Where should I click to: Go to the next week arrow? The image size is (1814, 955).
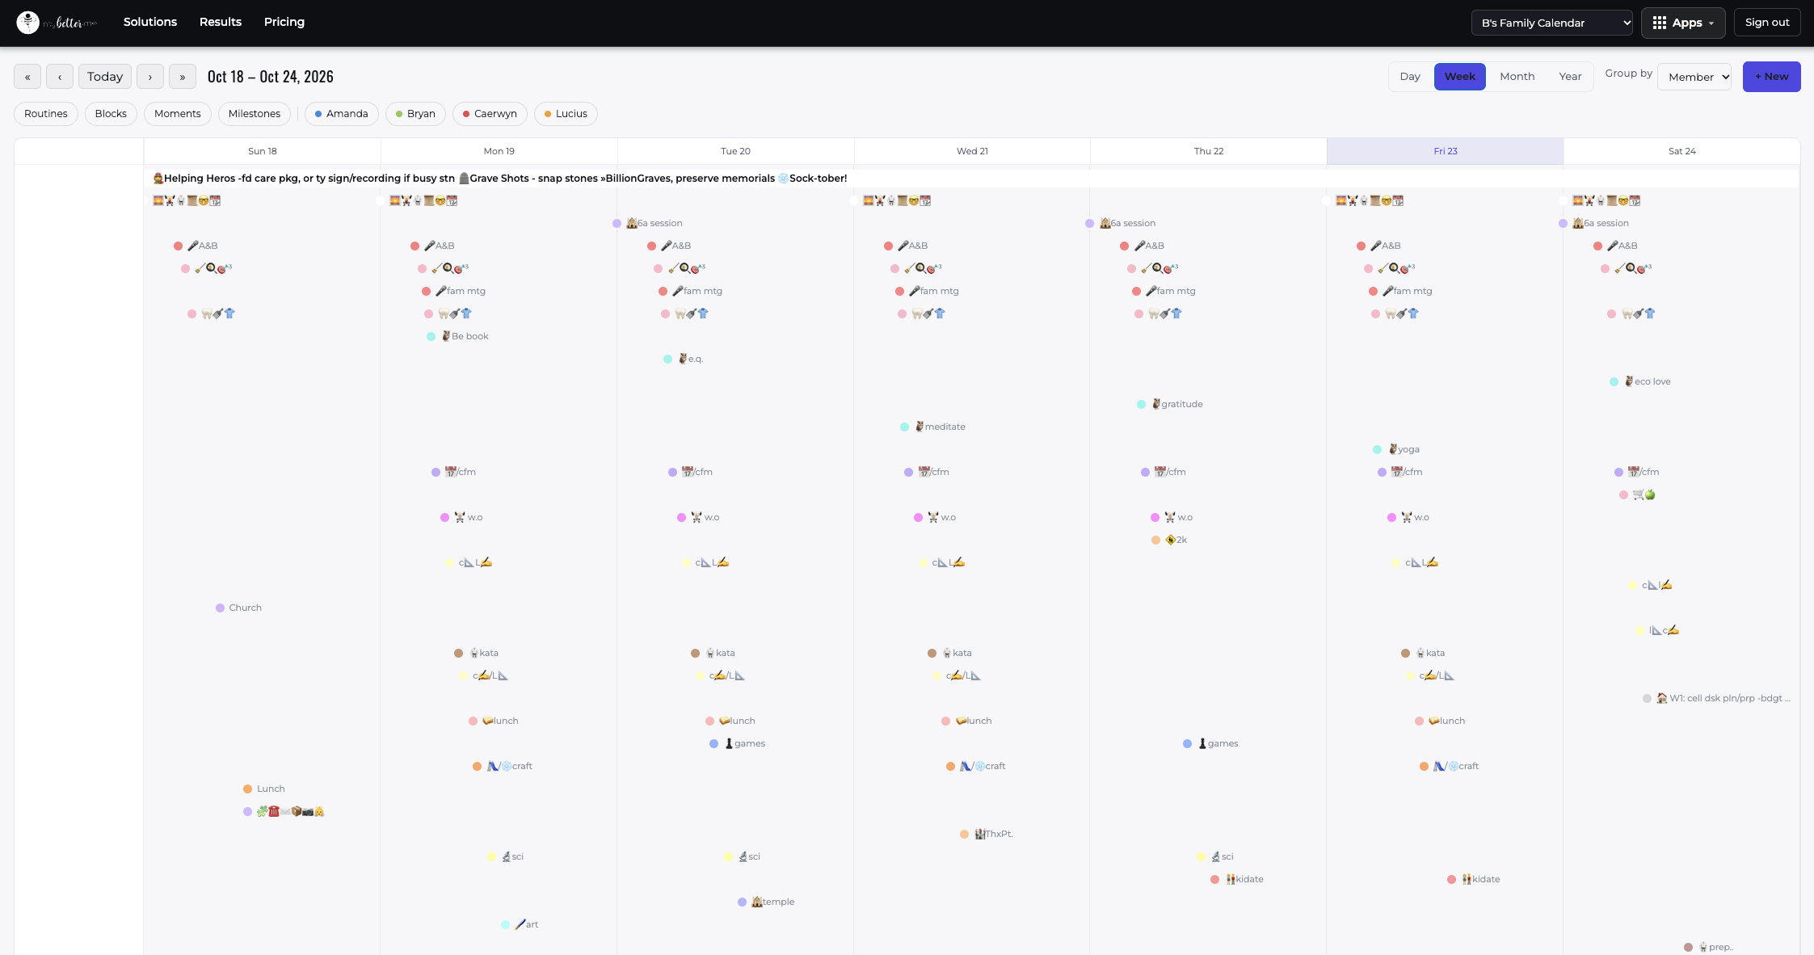coord(150,77)
